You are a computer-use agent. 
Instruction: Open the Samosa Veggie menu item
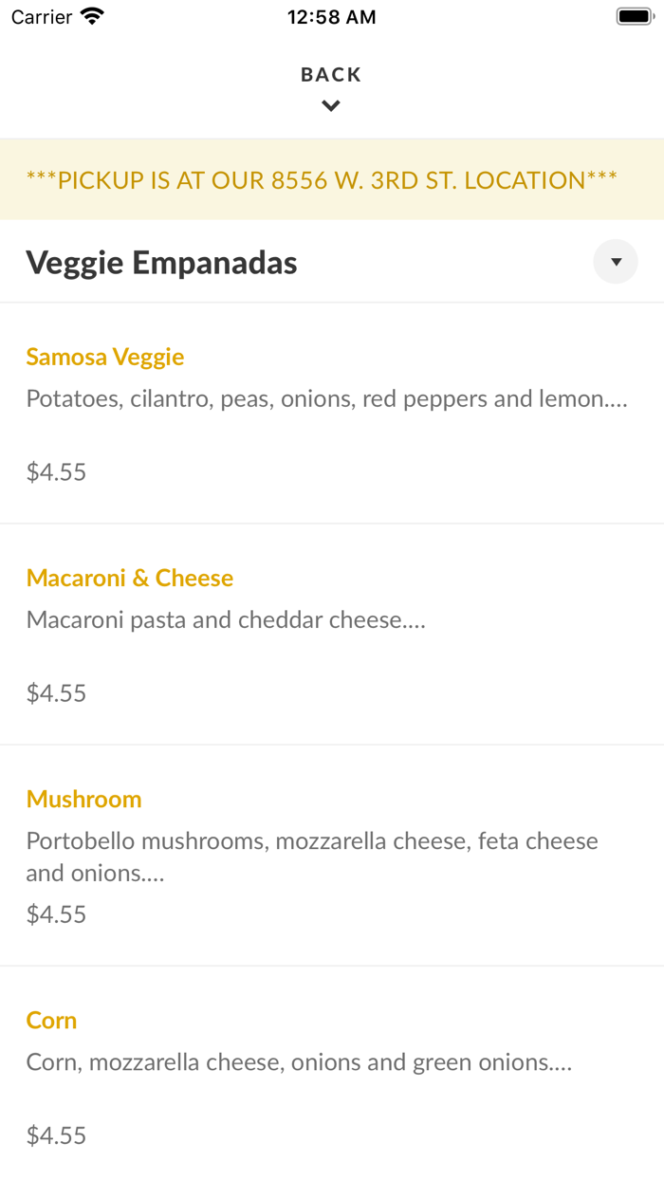(105, 357)
